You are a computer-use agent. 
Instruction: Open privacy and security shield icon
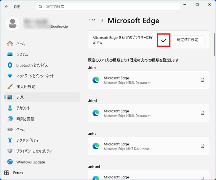click(x=10, y=151)
